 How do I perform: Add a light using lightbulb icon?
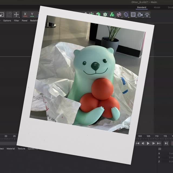147,14
